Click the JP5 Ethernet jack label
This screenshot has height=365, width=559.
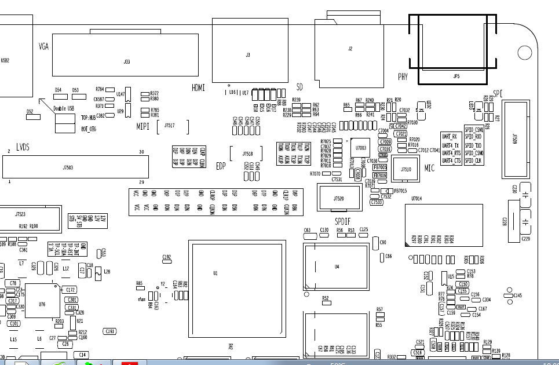tap(456, 76)
